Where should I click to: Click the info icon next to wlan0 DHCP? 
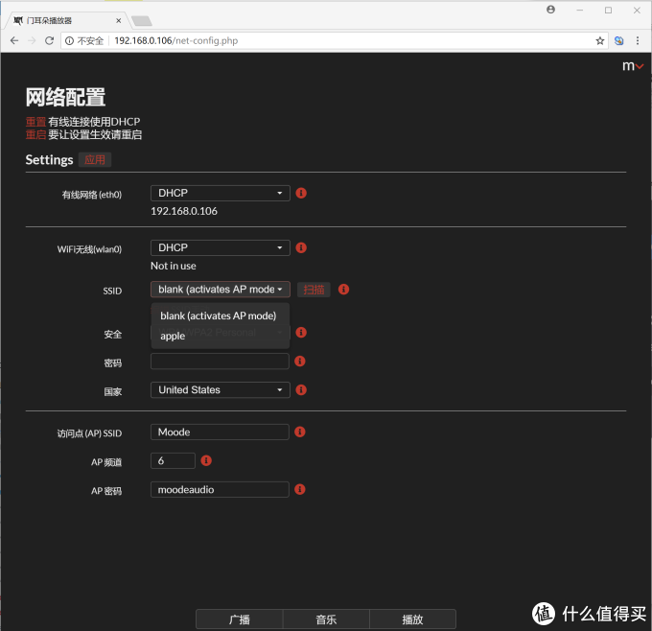(301, 248)
